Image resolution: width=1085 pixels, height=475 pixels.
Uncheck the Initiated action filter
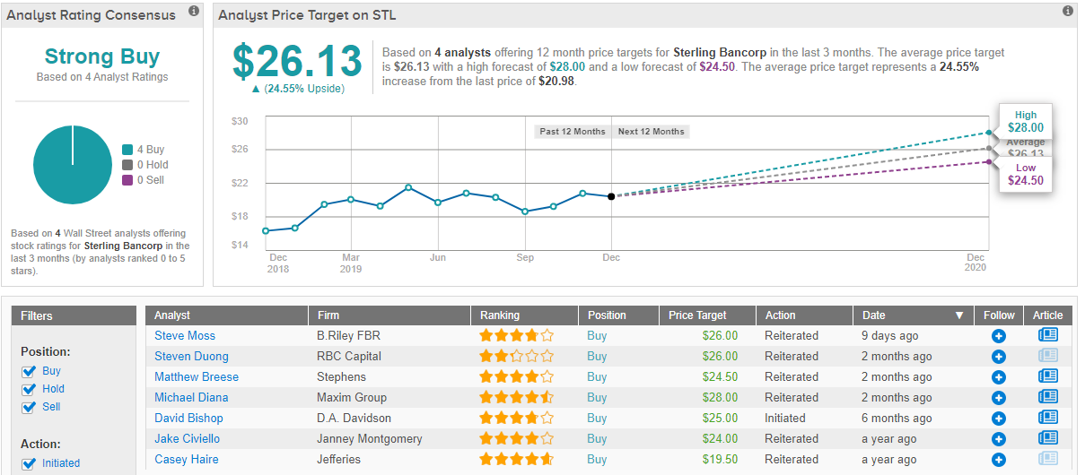tap(28, 463)
